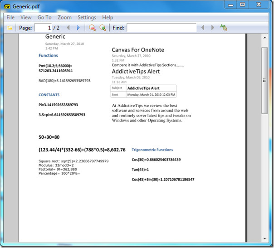Click 'AddictiveTips Alert' in the Subject row
This screenshot has height=248, width=274.
click(143, 88)
